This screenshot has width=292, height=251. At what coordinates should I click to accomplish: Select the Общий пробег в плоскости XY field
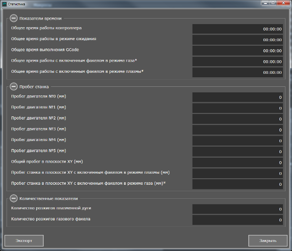coord(238,163)
